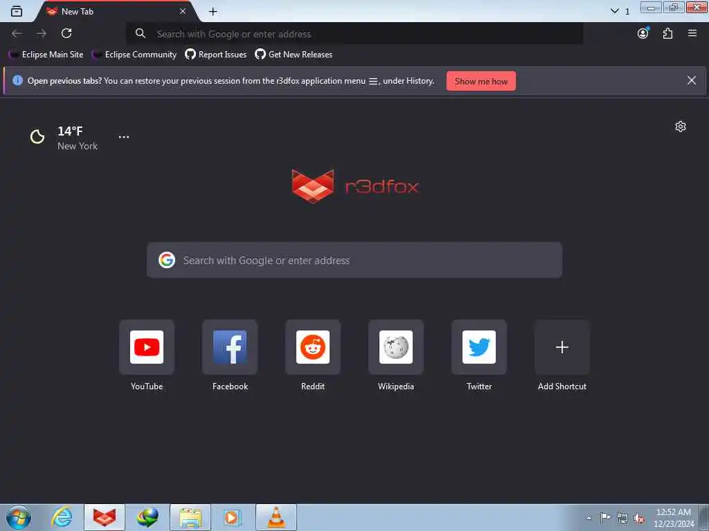
Task: Show hidden system tray icons
Action: point(589,518)
